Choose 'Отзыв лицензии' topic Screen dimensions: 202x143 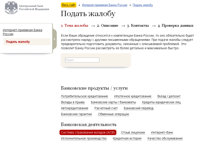coord(133,133)
